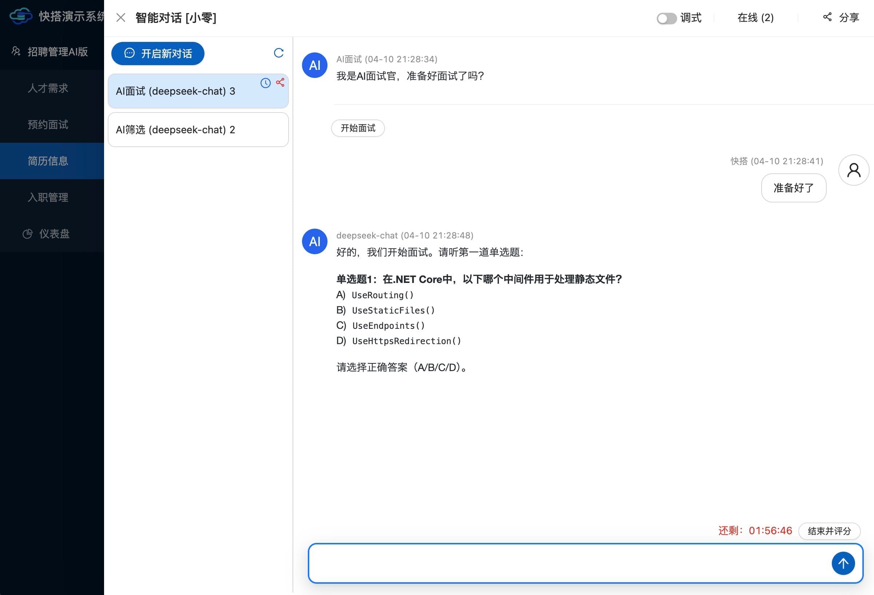Open 预约面试 sidebar item

[x=52, y=125]
